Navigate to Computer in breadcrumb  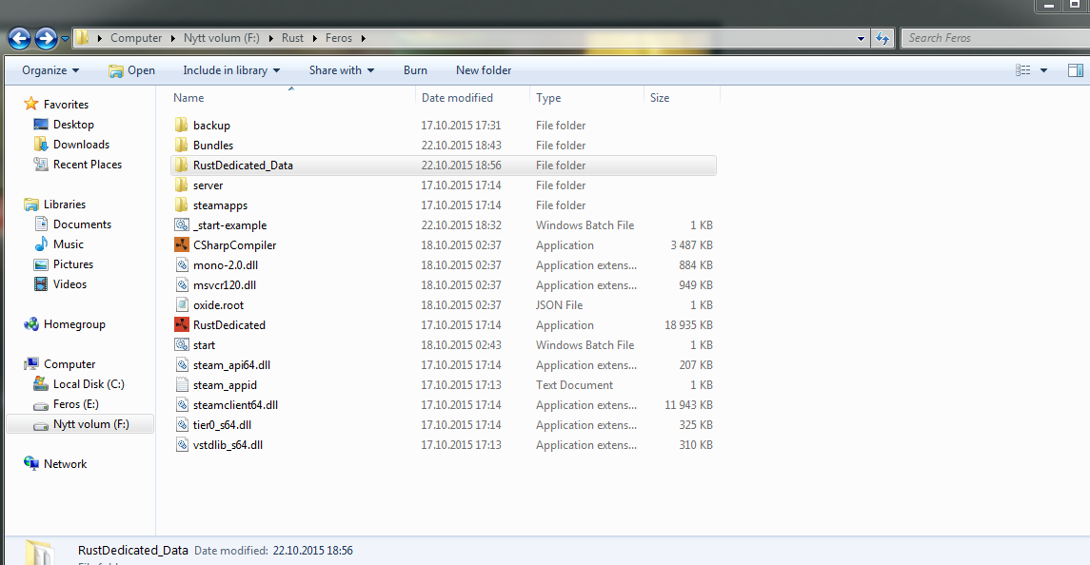pyautogui.click(x=135, y=38)
